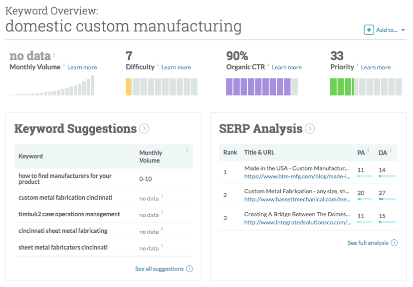The image size is (413, 287).
Task: Click the Title & URL column header
Action: tap(259, 152)
